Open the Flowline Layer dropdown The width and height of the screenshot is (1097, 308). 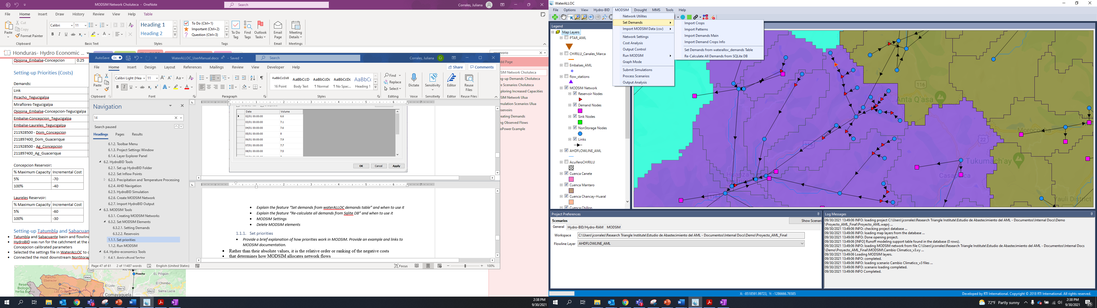click(x=801, y=243)
